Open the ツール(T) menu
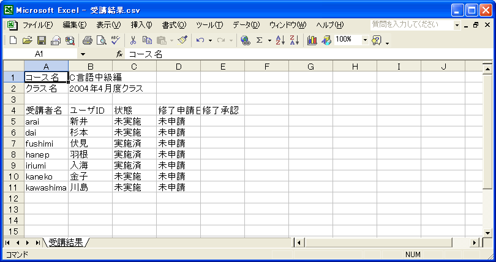496x262 pixels. click(209, 25)
